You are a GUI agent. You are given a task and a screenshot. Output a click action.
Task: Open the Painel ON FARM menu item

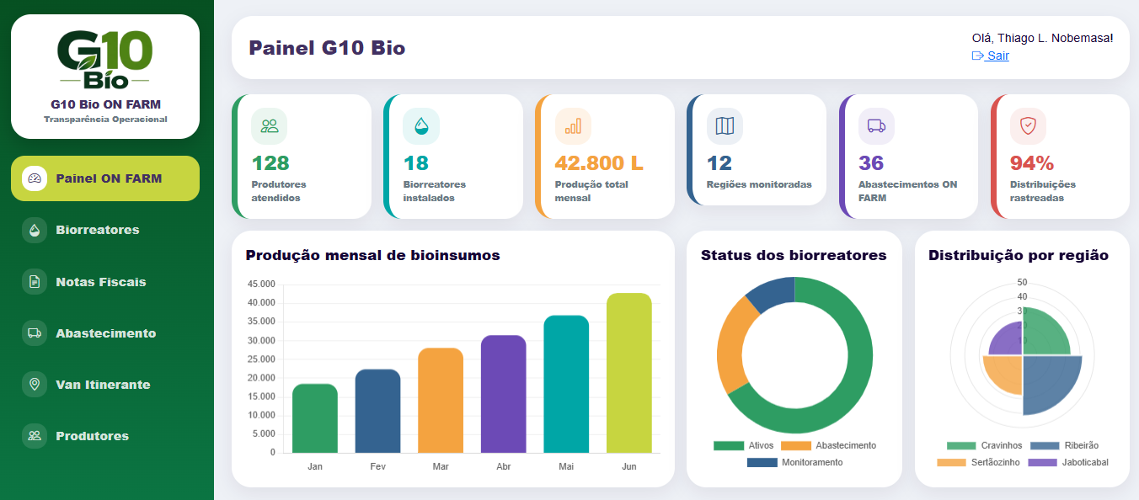coord(105,178)
